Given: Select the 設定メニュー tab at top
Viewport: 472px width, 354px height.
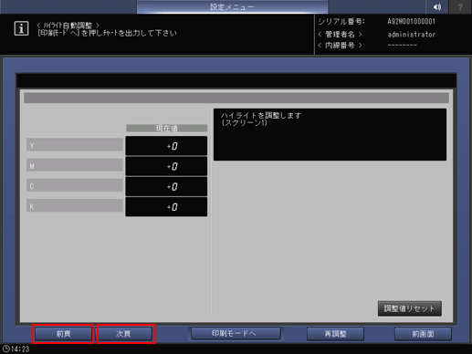Looking at the screenshot, I should click(232, 6).
